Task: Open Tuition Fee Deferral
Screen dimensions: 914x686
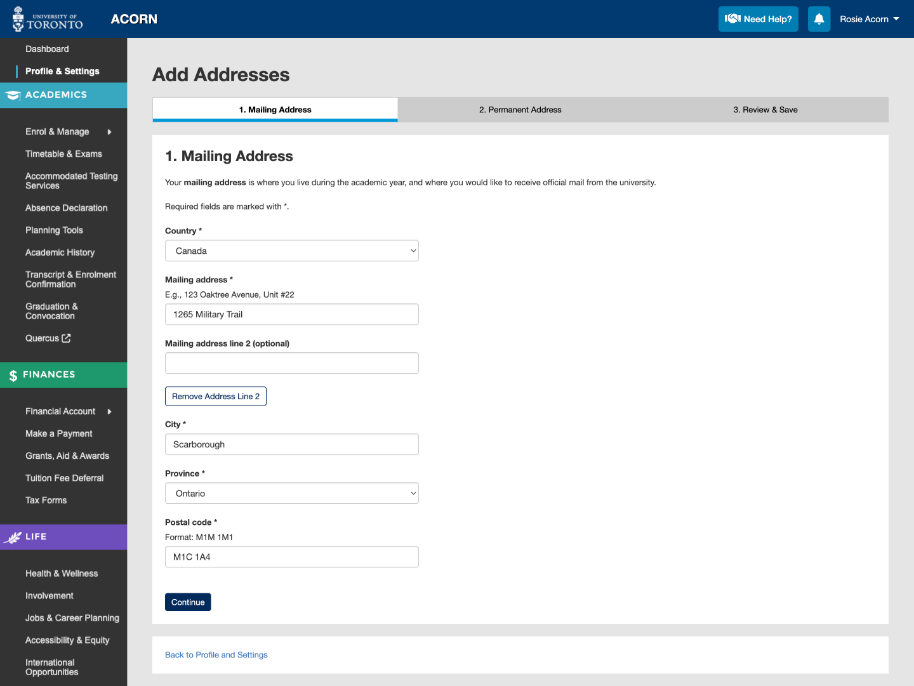Action: 65,478
